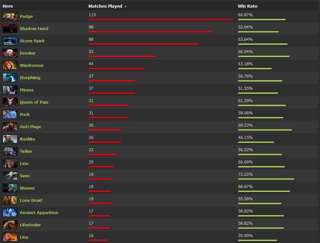Open the Puck hero page link
320x243 pixels.
click(x=25, y=114)
